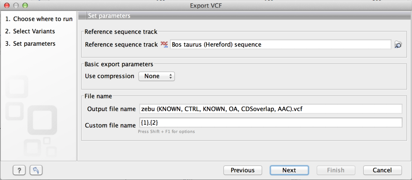
Task: Click the browse icon for reference sequence track
Action: click(398, 45)
